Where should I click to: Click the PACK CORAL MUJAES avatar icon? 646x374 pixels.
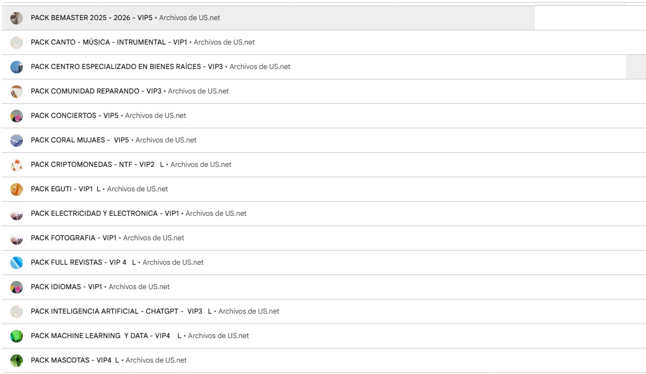click(x=16, y=140)
